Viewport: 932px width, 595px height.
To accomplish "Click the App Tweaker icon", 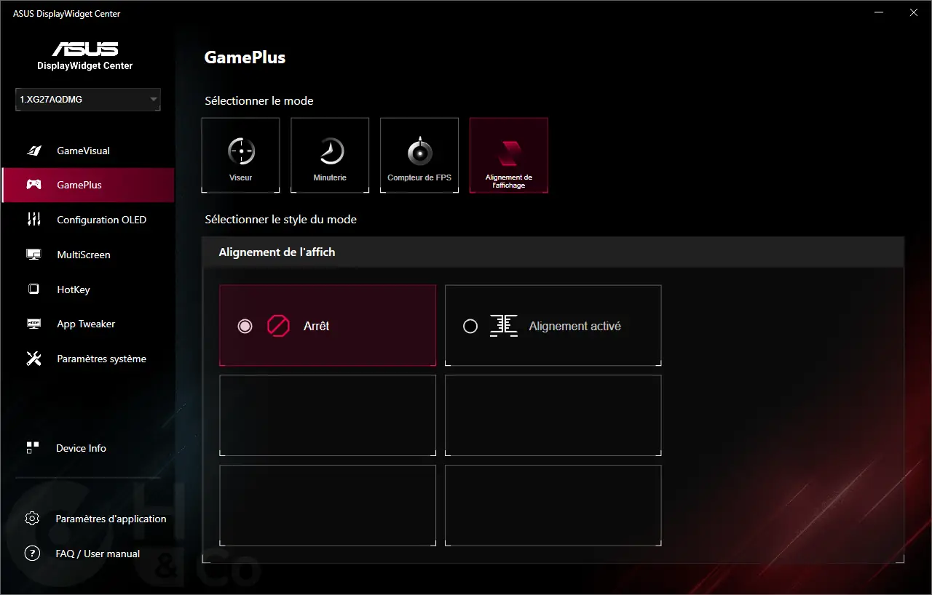I will (33, 324).
